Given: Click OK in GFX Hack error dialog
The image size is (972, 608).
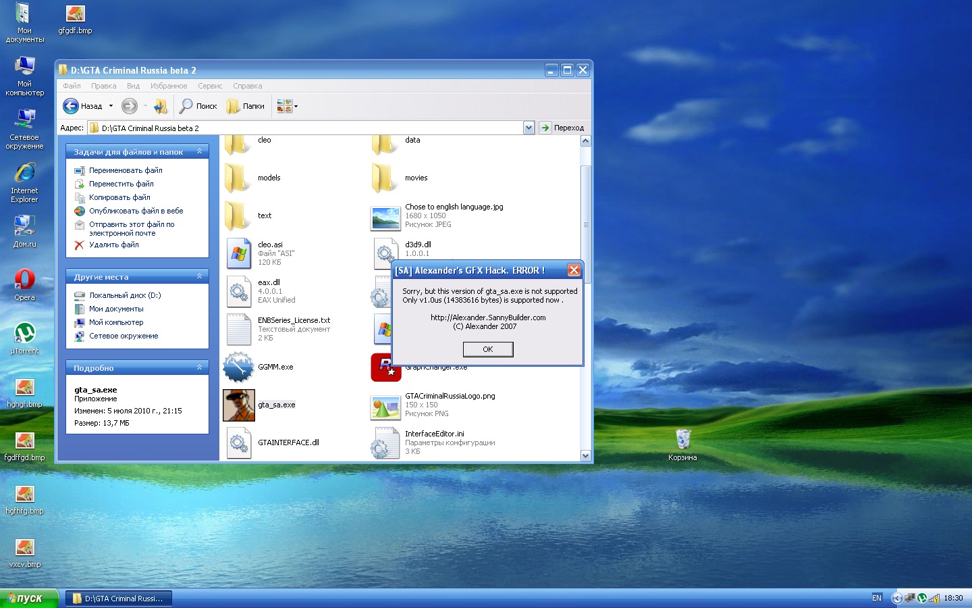Looking at the screenshot, I should pos(488,349).
